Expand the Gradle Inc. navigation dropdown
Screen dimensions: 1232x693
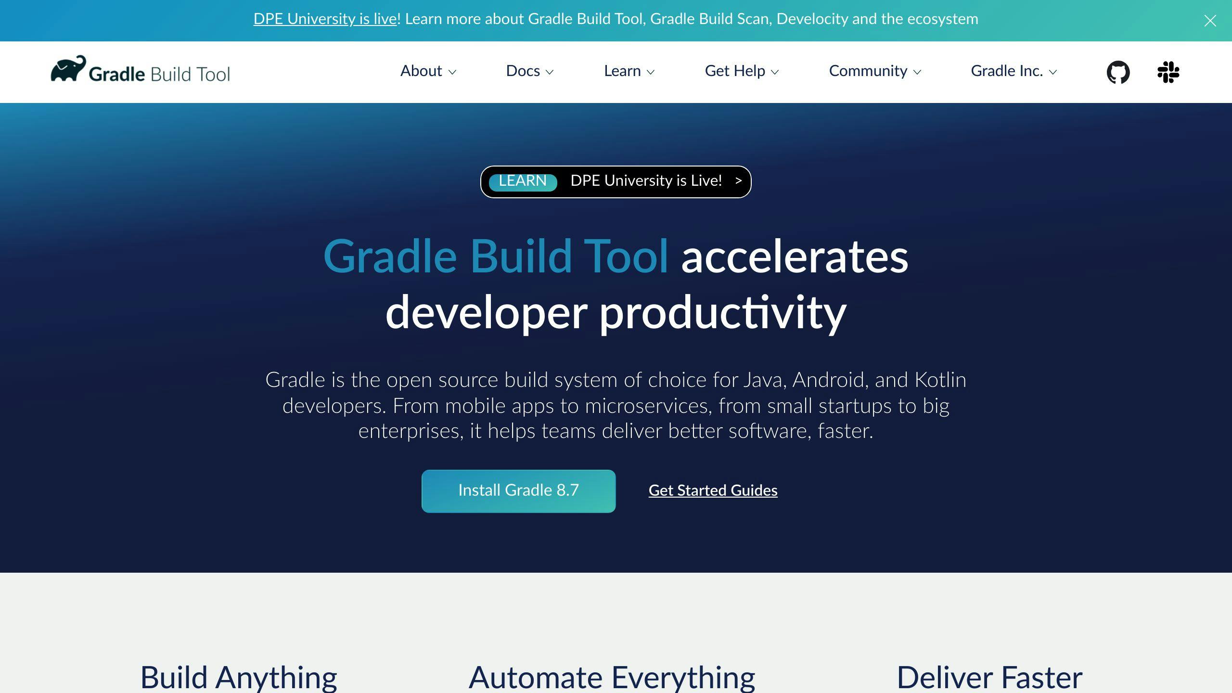(x=1014, y=71)
